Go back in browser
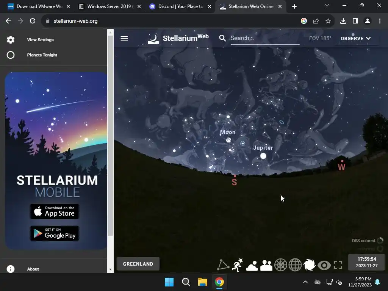This screenshot has width=388, height=291. 8,21
